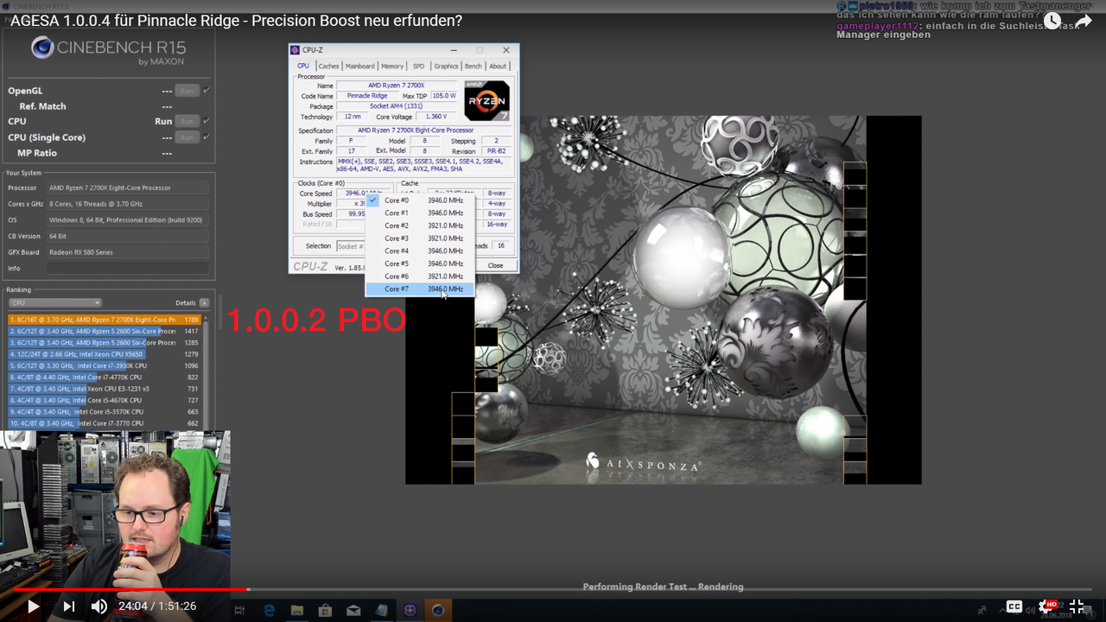
Task: Select the Core i7-4770K ranking row
Action: point(105,378)
